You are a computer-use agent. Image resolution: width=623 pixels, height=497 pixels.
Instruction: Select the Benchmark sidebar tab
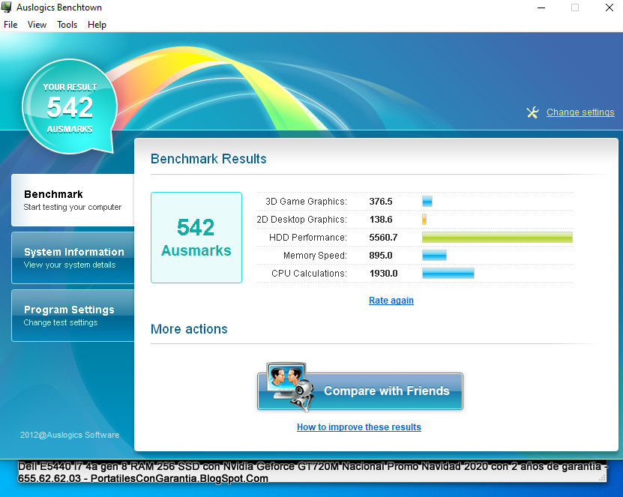pos(73,200)
